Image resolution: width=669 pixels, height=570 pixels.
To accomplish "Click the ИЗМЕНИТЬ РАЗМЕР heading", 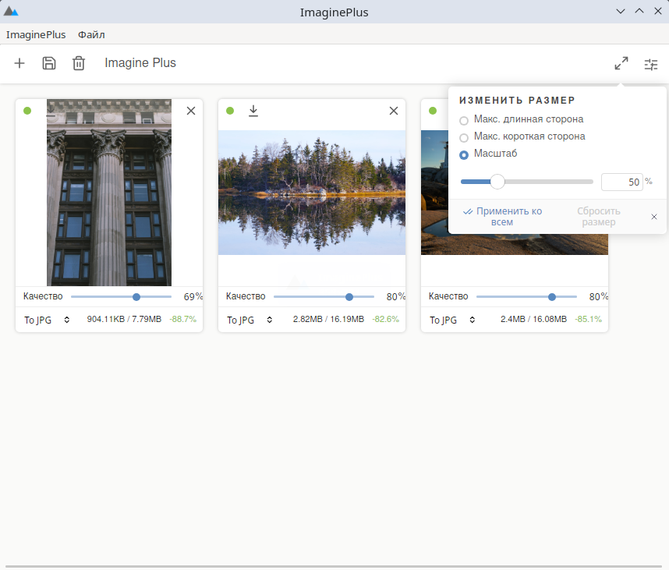I will [x=517, y=101].
